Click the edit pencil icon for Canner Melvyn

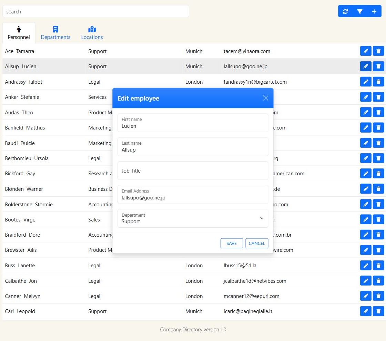coord(366,296)
